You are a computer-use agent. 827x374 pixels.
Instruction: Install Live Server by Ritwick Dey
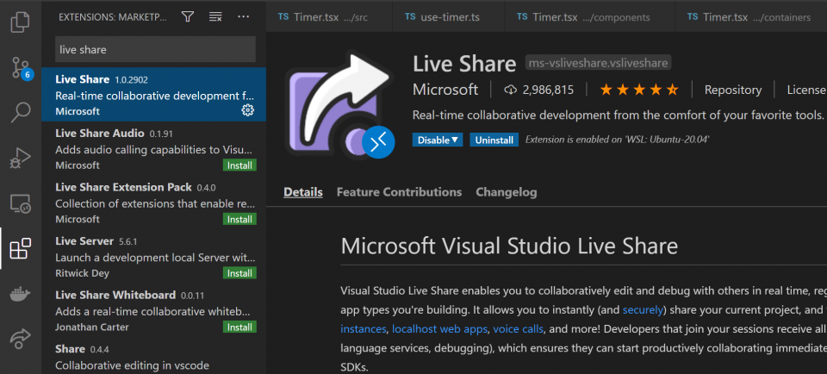(239, 273)
